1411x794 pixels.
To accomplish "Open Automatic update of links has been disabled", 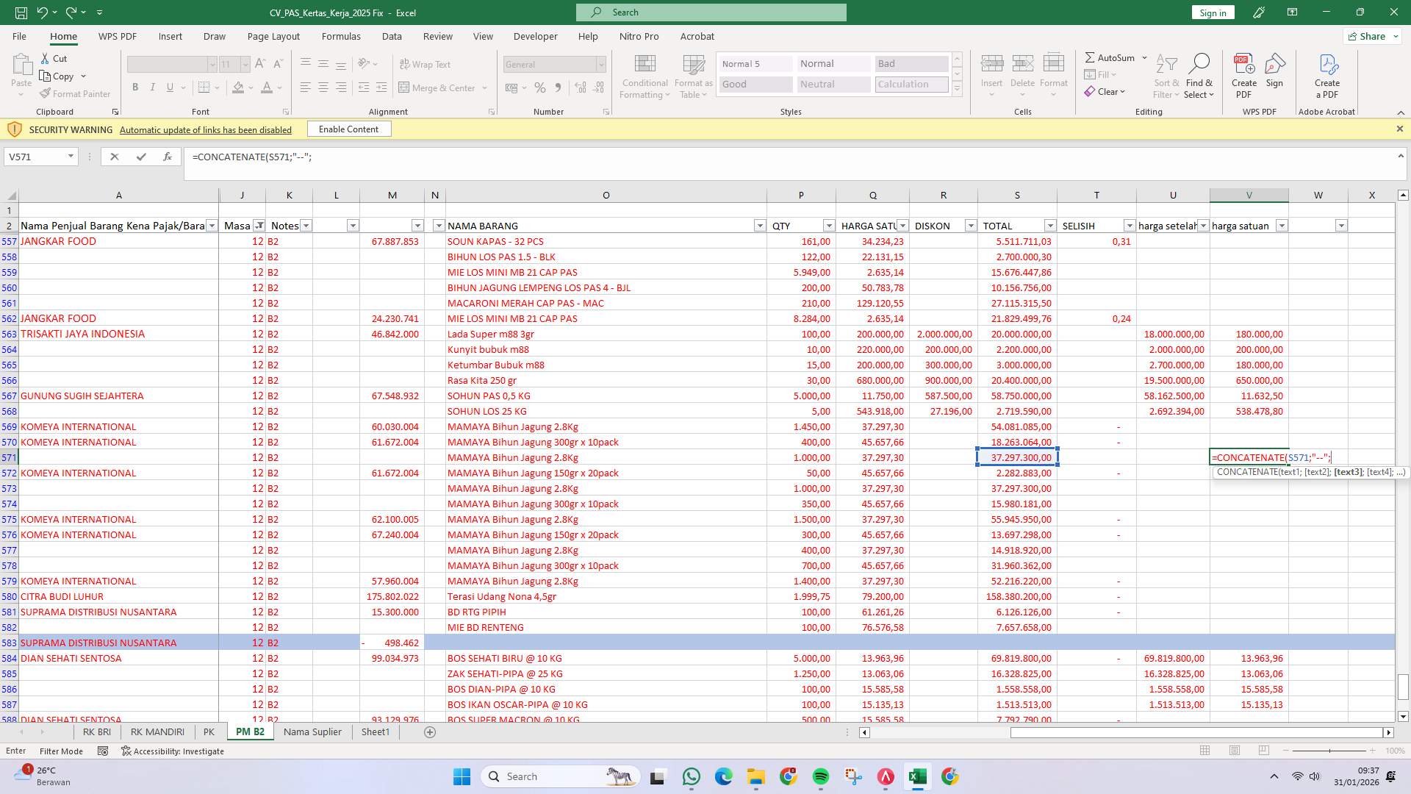I will 205,129.
